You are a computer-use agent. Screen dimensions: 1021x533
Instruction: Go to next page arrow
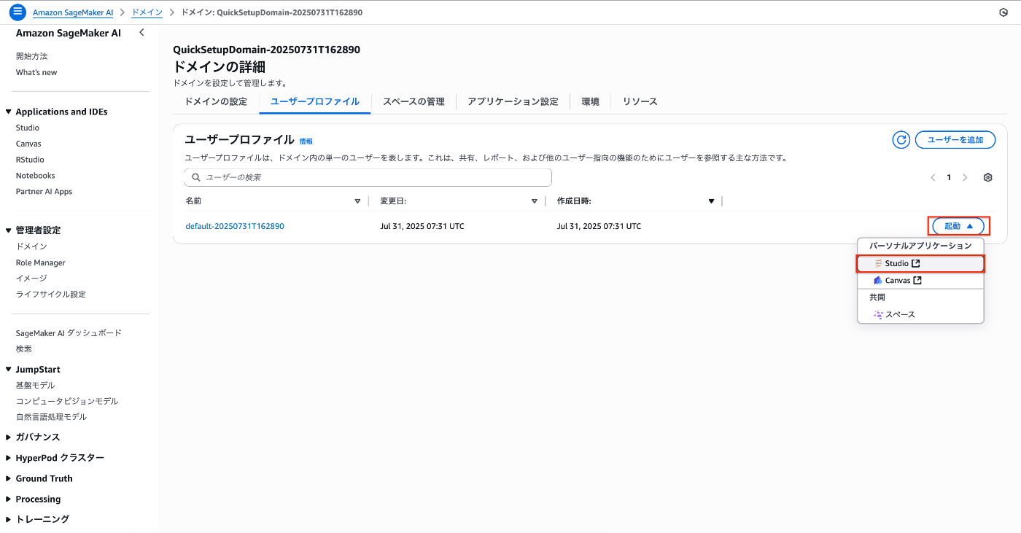click(x=965, y=177)
